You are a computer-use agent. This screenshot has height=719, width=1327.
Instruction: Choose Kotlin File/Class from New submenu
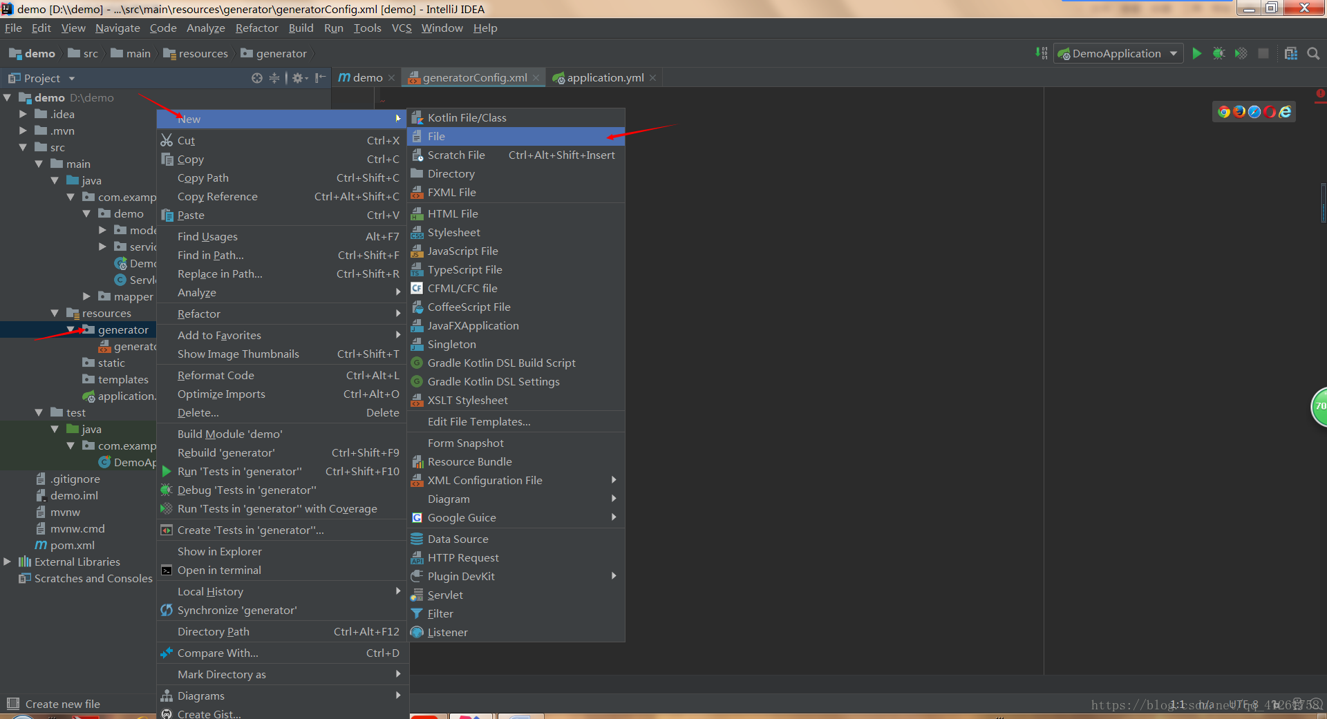[x=516, y=117]
